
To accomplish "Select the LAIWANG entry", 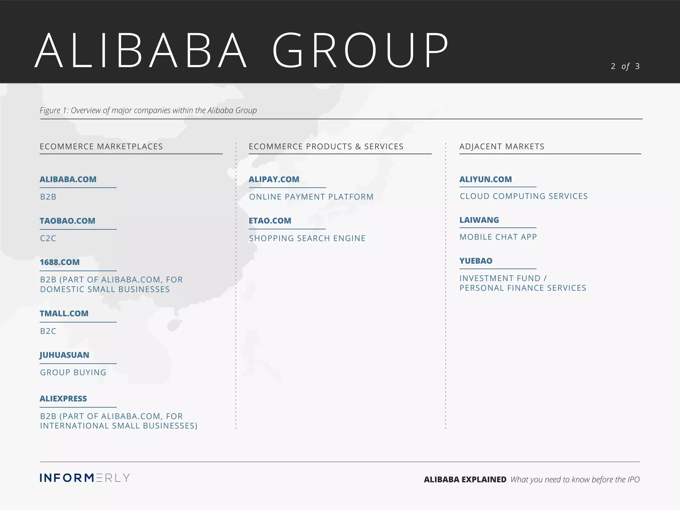I will pyautogui.click(x=479, y=220).
